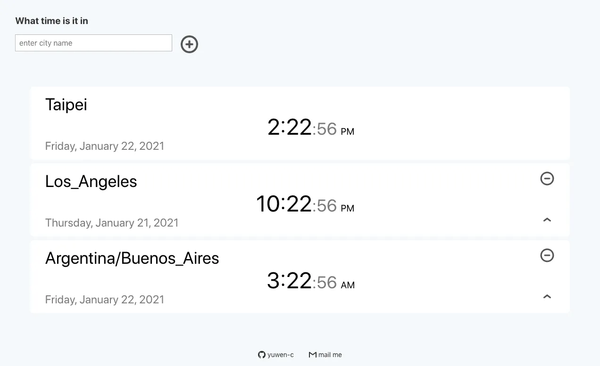Remove Argentina/Buenos_Aires using its minus icon
The image size is (600, 366).
click(547, 255)
